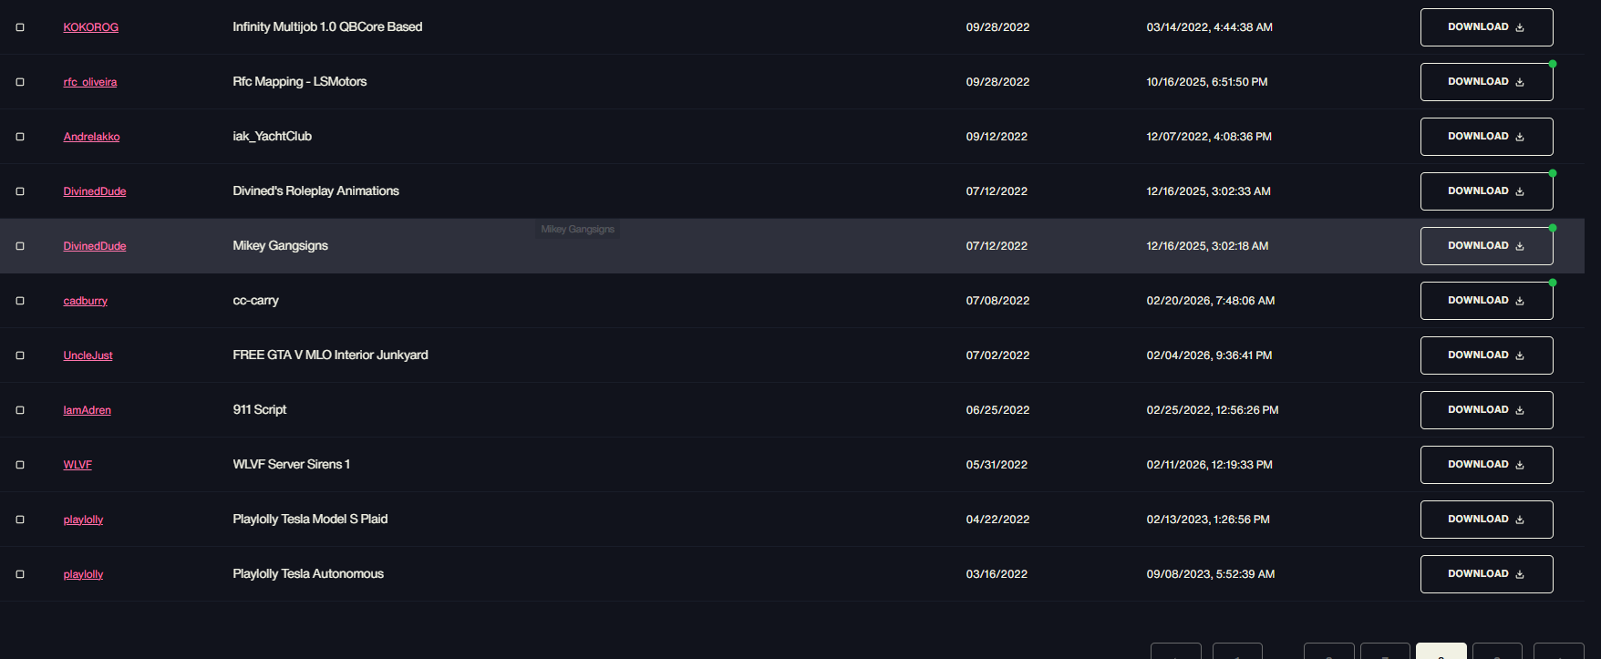The image size is (1601, 659).
Task: Select the checkbox for KOKOROG row
Action: (x=20, y=27)
